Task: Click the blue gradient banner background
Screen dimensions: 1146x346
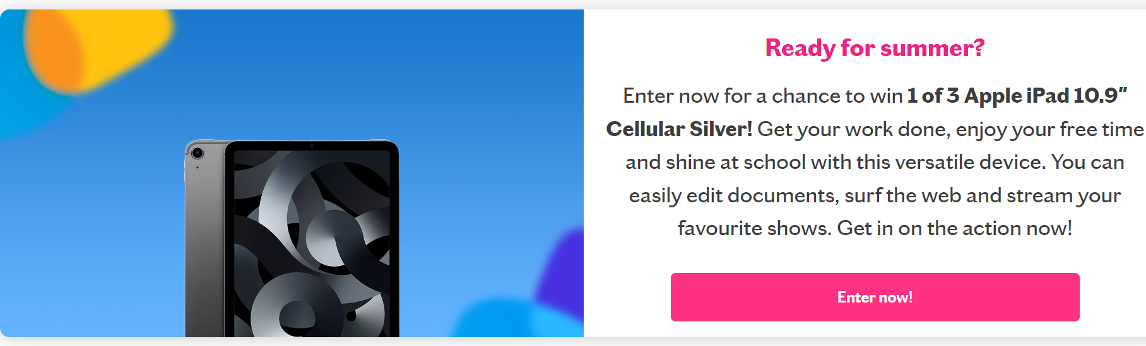Action: 379,76
